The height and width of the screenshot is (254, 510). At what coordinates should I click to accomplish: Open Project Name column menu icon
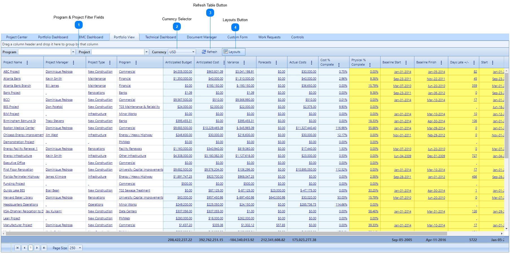pos(27,63)
